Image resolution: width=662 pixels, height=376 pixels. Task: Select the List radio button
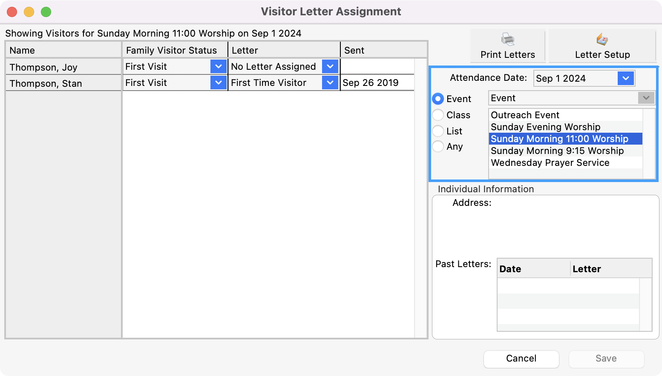tap(438, 131)
